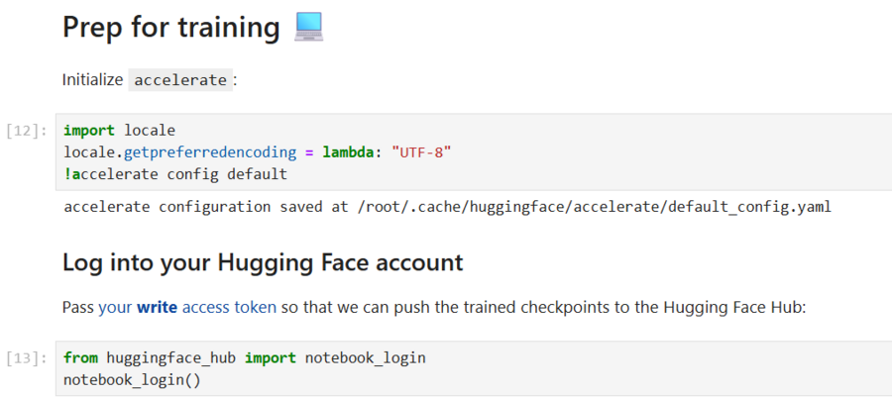Click 'default_config.yaml' in the cell output
The image size is (892, 398).
(x=750, y=207)
